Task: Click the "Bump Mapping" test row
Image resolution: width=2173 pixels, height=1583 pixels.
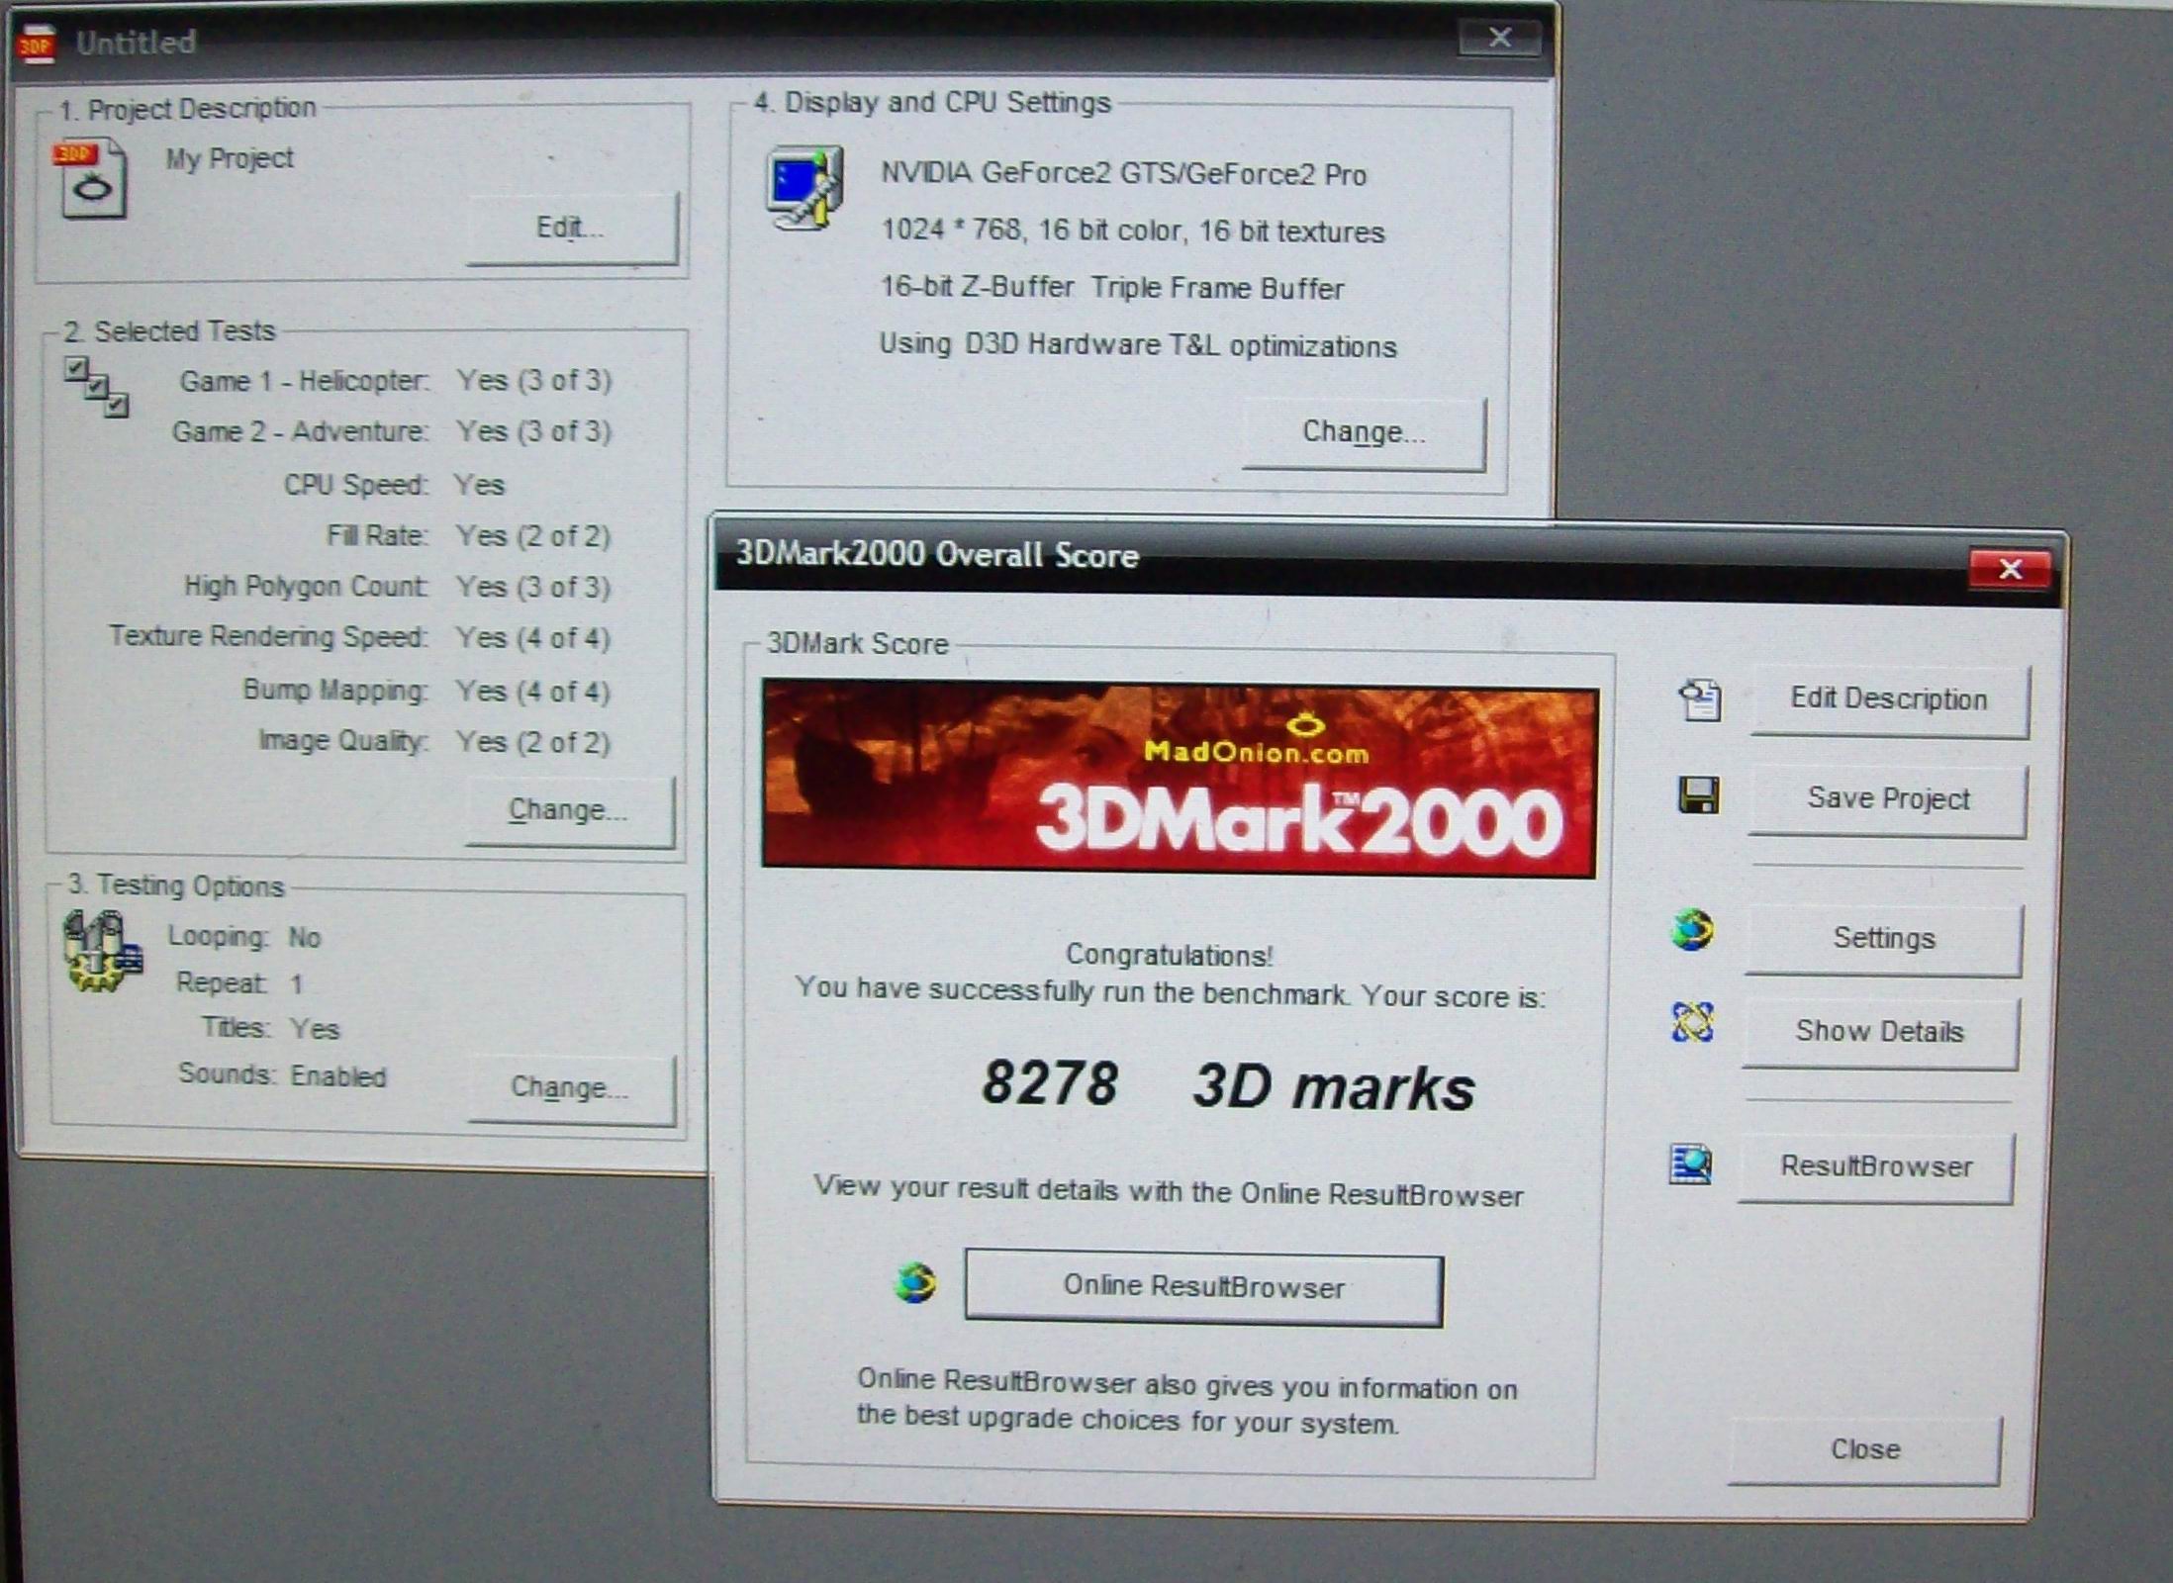Action: pyautogui.click(x=426, y=691)
